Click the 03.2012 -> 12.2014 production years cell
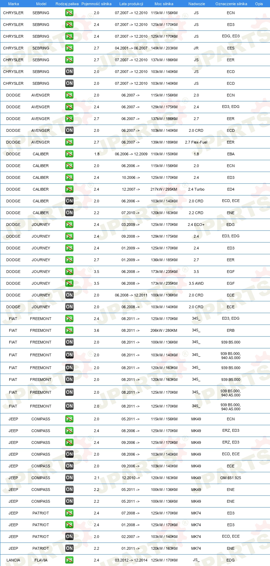This screenshot has height=566, width=270. pyautogui.click(x=131, y=560)
